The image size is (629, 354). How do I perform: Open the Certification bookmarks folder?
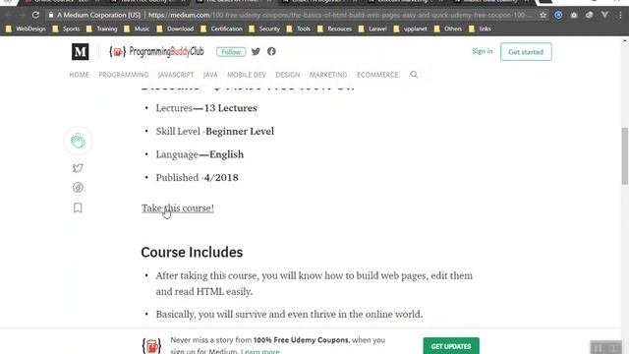point(221,29)
